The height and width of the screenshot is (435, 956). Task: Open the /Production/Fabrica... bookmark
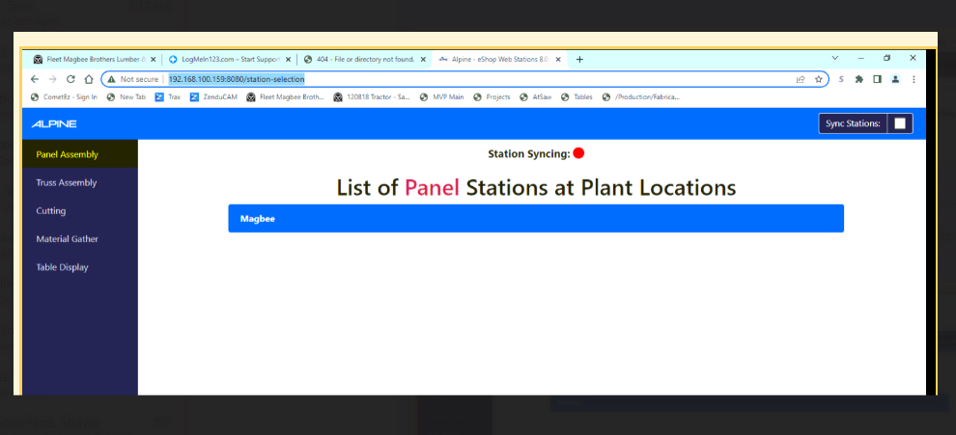[x=641, y=96]
